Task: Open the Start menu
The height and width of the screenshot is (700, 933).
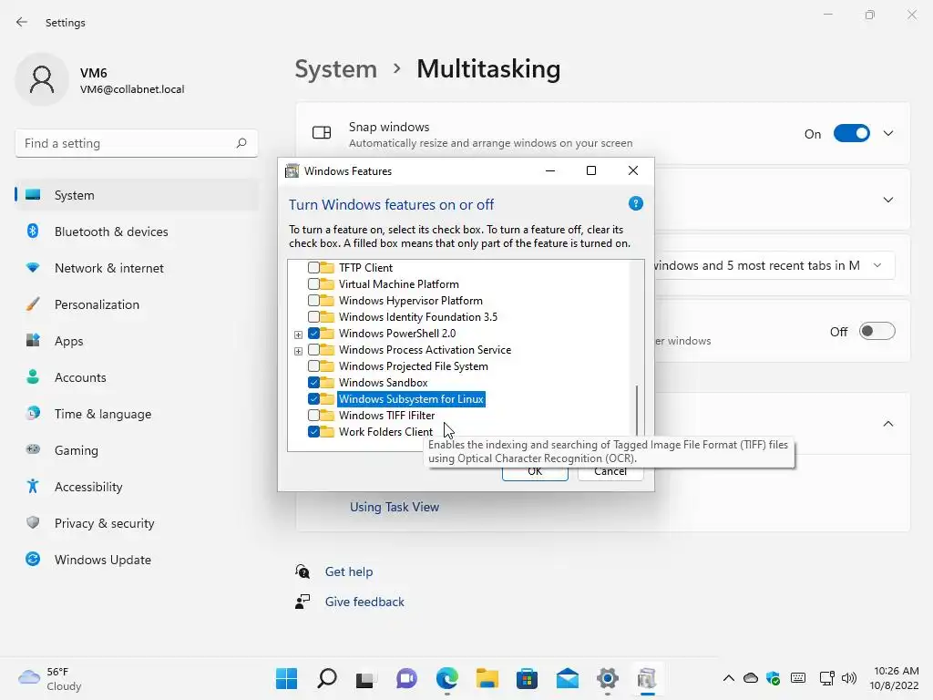Action: pyautogui.click(x=287, y=678)
